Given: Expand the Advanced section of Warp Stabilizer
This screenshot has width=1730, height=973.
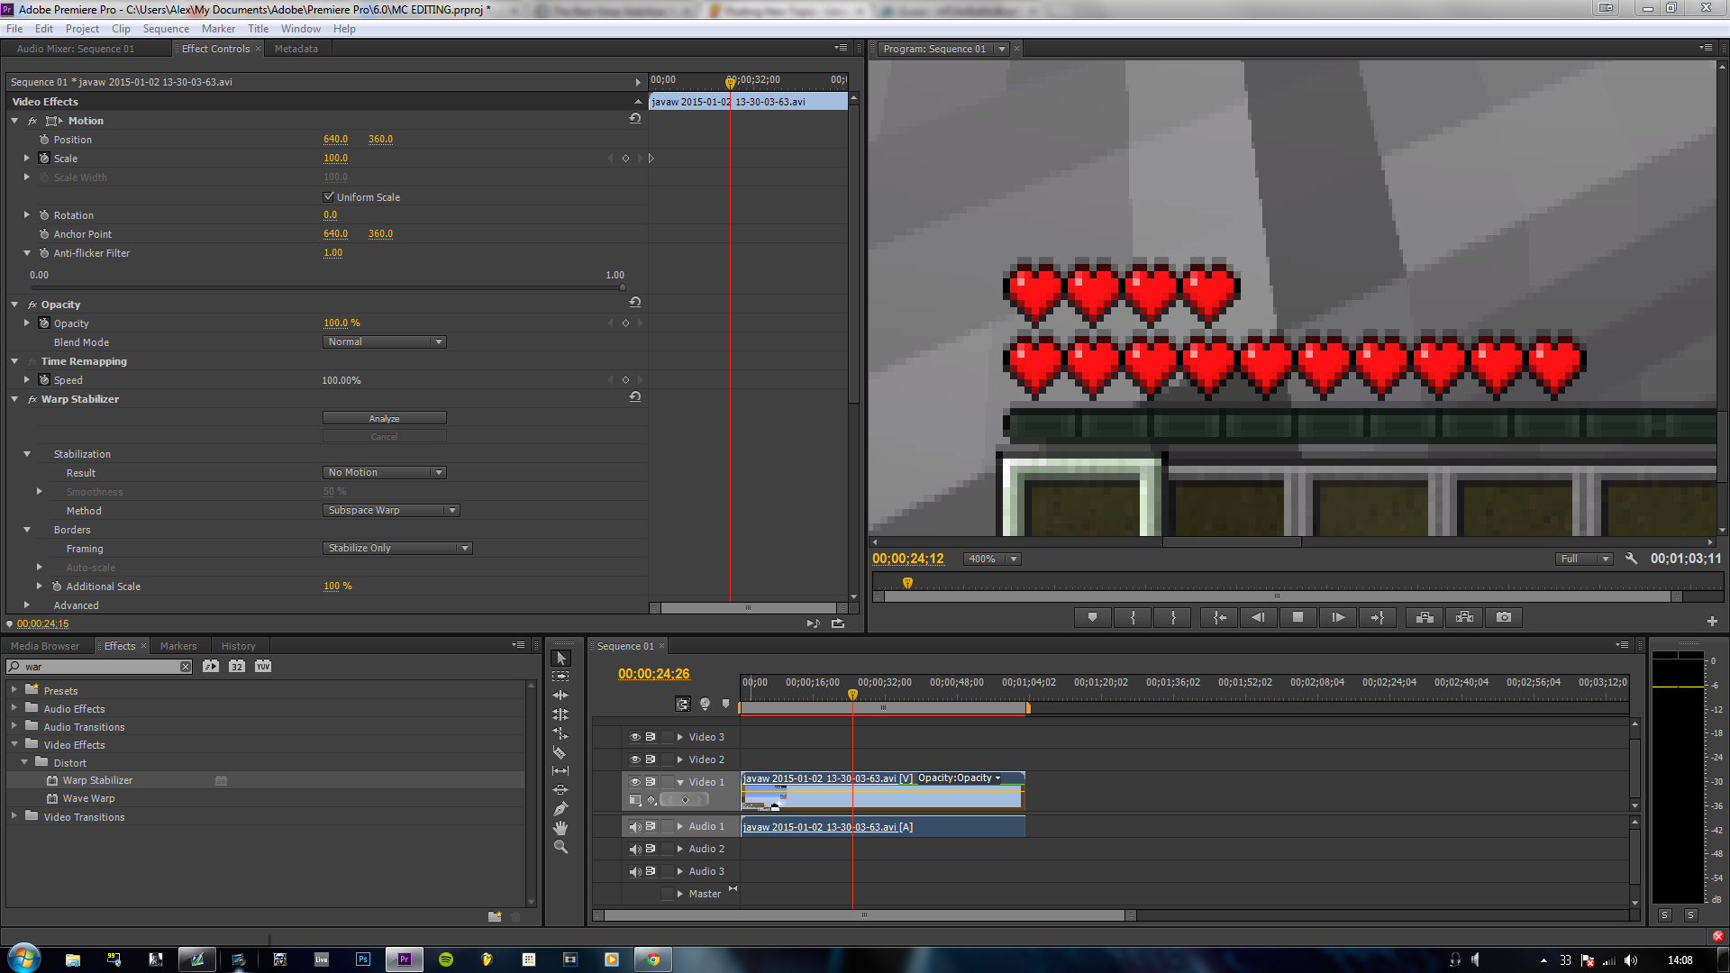Looking at the screenshot, I should (x=26, y=605).
